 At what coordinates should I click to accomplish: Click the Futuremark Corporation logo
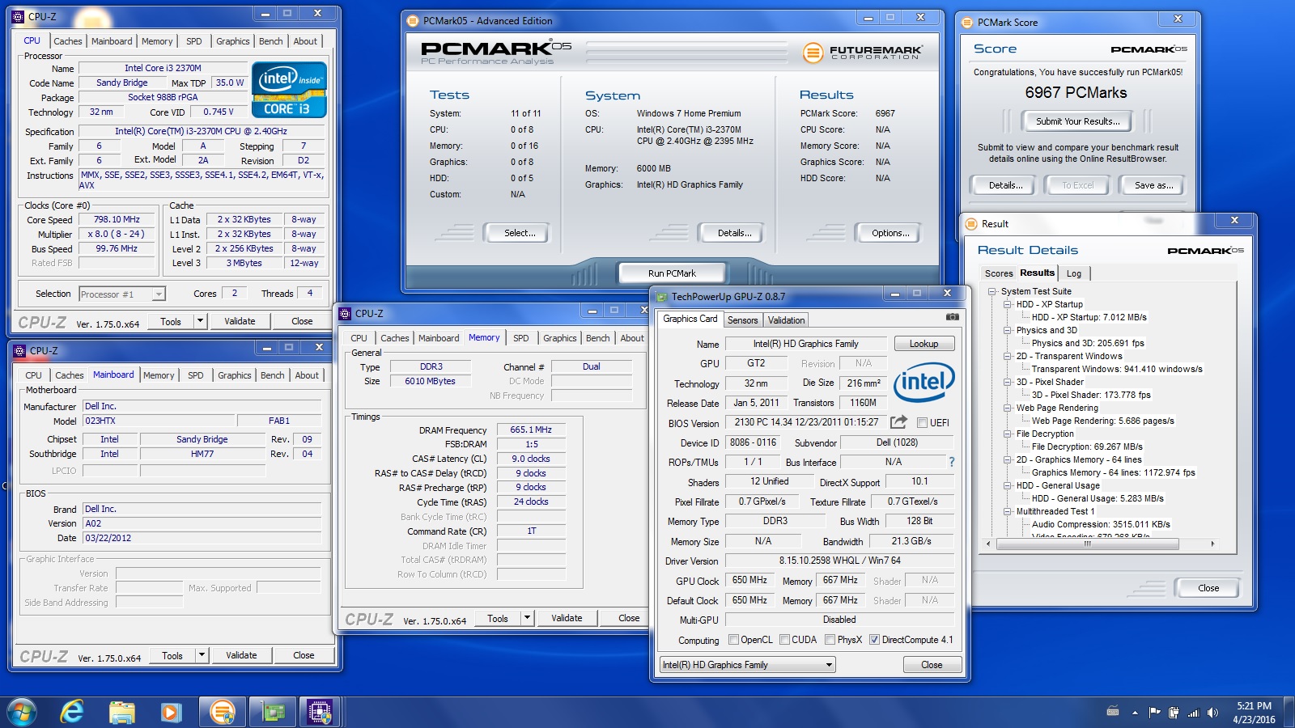862,53
